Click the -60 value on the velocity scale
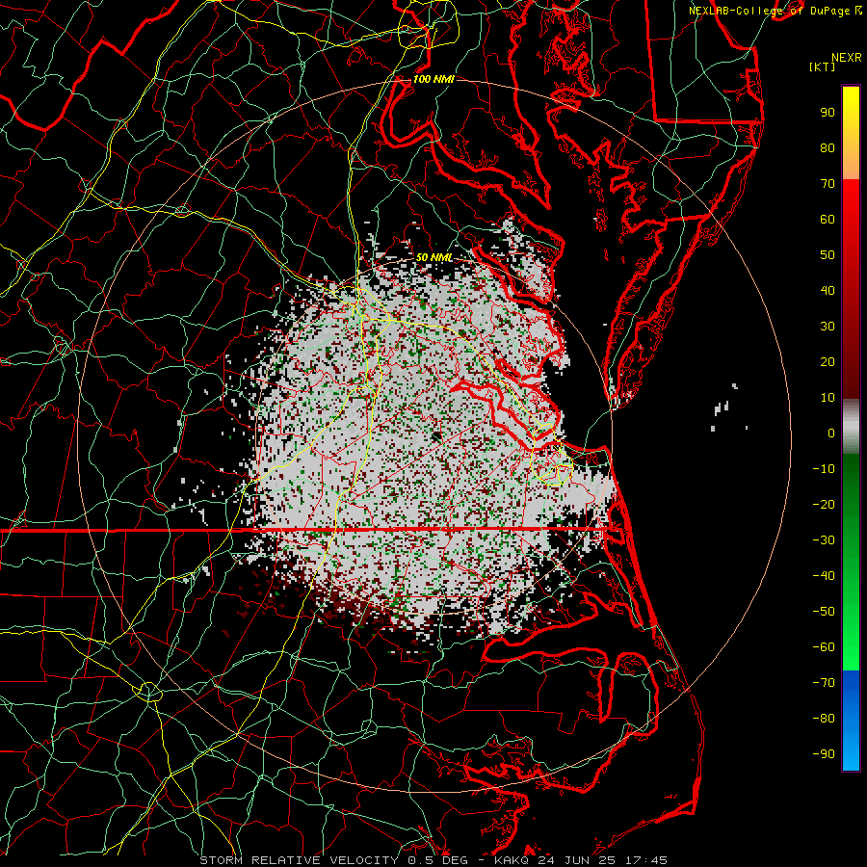This screenshot has width=867, height=867. tap(824, 647)
